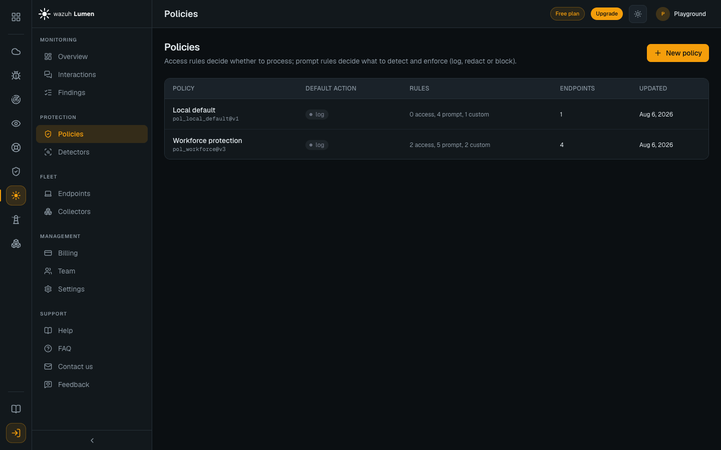Select the bug icon in left rail
721x450 pixels.
coord(16,75)
